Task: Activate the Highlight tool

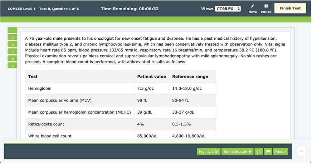Action: tap(208, 152)
